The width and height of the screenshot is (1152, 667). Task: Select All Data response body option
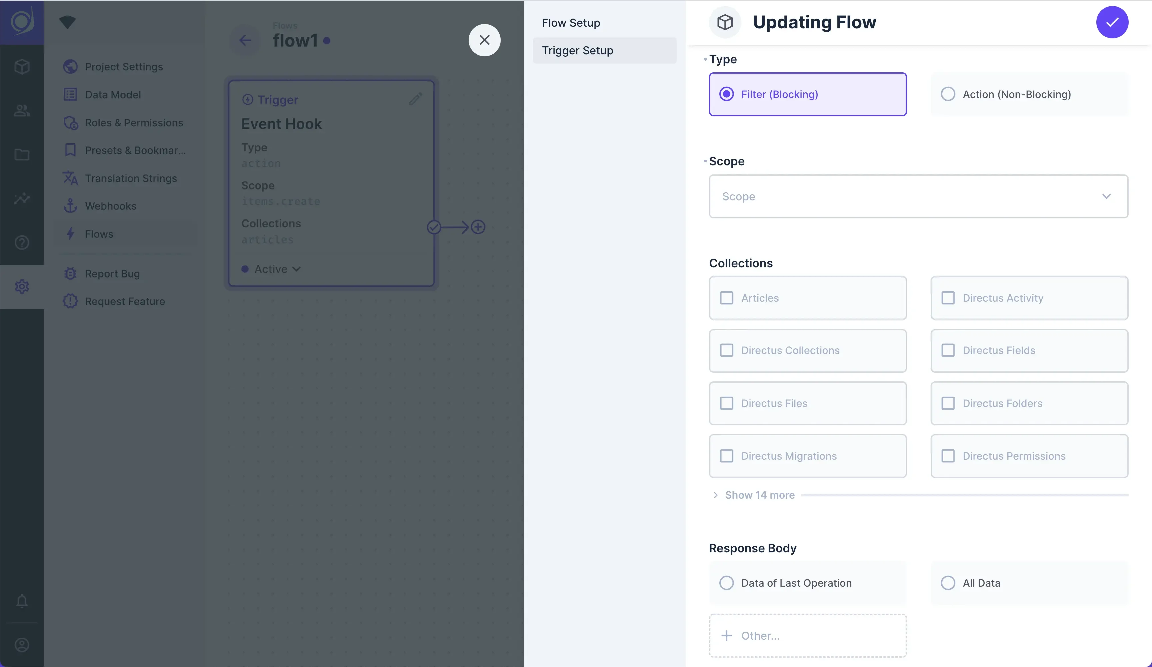948,583
